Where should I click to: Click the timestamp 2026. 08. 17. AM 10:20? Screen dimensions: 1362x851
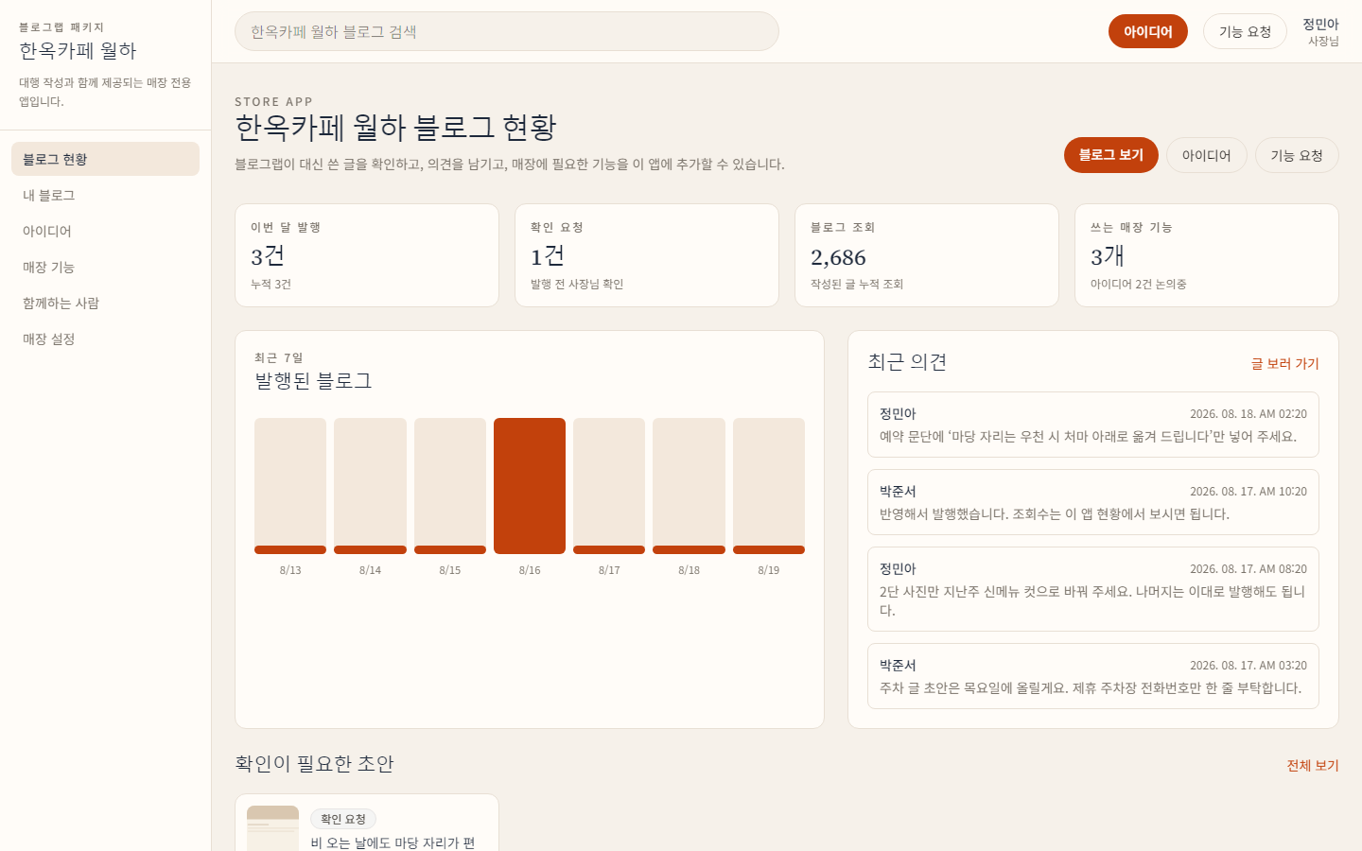(x=1248, y=492)
